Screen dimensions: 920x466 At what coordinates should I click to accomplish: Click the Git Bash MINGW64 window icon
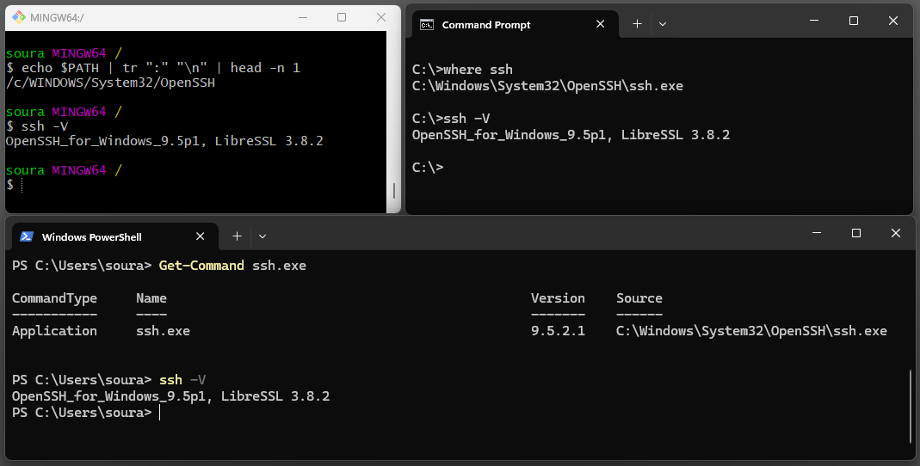tap(19, 17)
